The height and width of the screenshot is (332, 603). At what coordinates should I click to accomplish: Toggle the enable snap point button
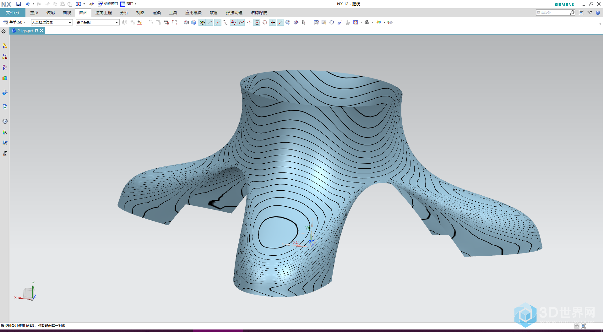click(202, 22)
